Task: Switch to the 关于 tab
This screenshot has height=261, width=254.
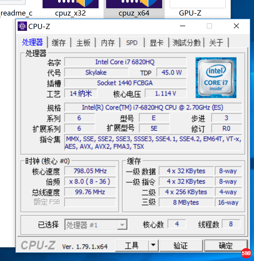Action: pyautogui.click(x=216, y=43)
